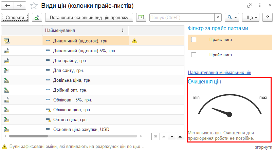
Task: Click the warning icon in the status message
Action: [4, 147]
